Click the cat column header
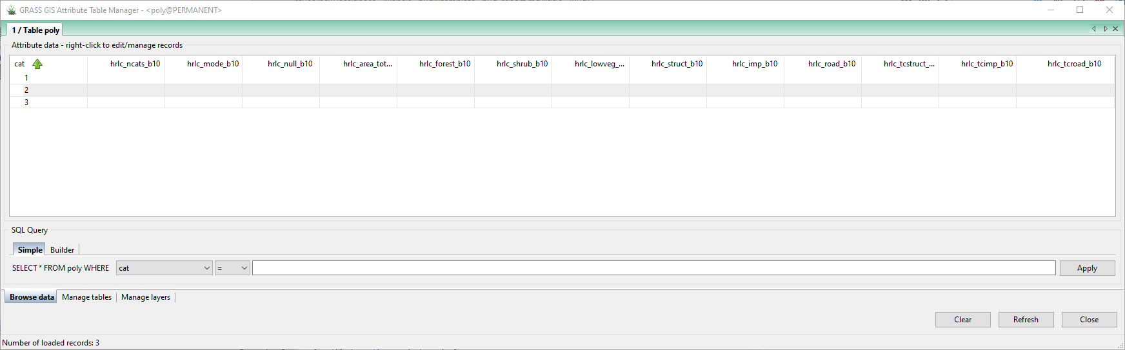This screenshot has width=1125, height=350. 48,64
